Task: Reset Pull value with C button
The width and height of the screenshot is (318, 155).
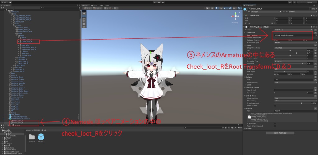Action: click(316, 50)
